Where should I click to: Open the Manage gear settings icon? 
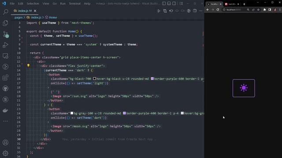5,153
